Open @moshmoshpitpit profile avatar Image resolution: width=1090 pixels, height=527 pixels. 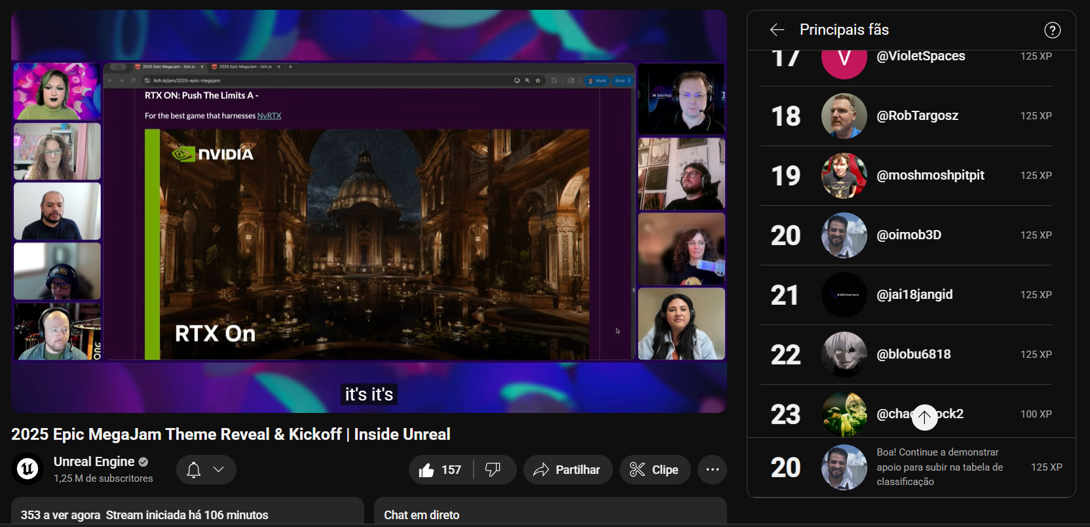click(x=844, y=176)
